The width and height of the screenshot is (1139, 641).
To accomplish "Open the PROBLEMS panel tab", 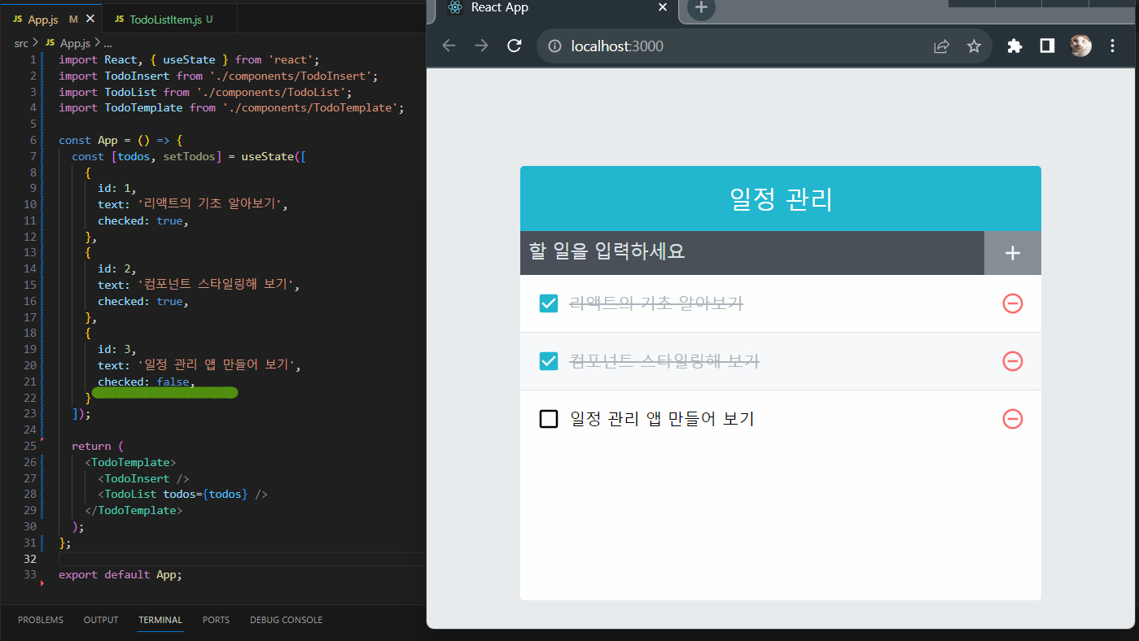I will 41,620.
